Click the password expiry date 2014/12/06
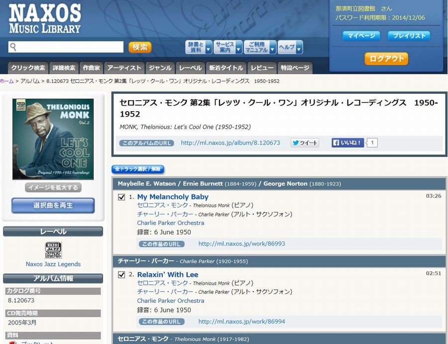 409,18
